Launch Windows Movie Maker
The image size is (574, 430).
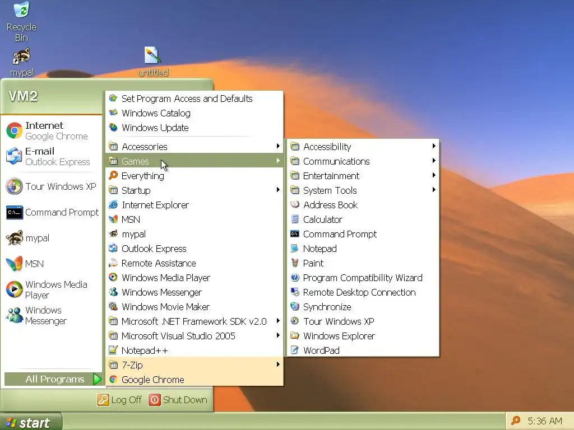(195, 307)
